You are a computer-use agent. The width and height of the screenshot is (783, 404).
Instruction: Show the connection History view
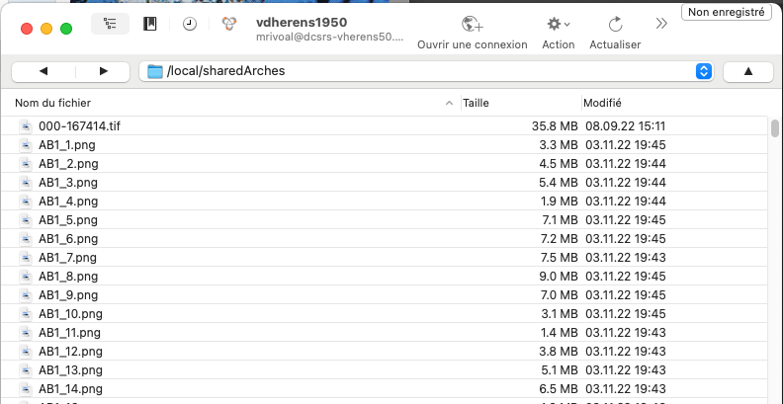click(189, 24)
